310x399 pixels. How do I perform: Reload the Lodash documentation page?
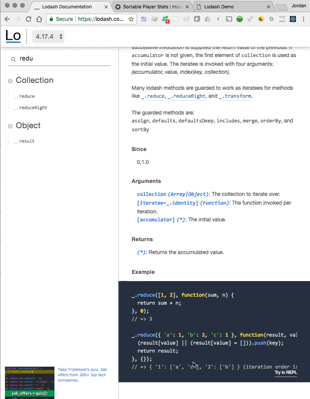(29, 19)
